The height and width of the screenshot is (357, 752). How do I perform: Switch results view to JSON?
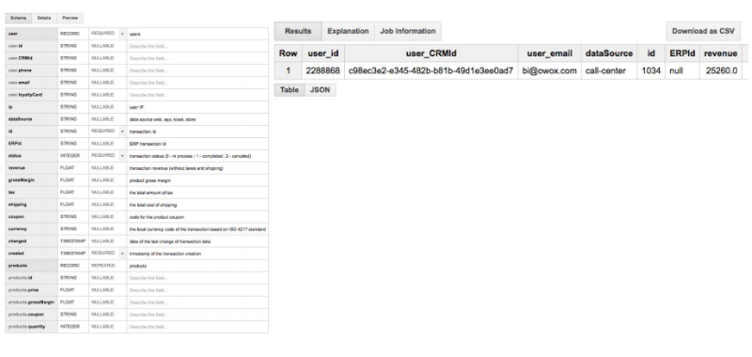[320, 90]
